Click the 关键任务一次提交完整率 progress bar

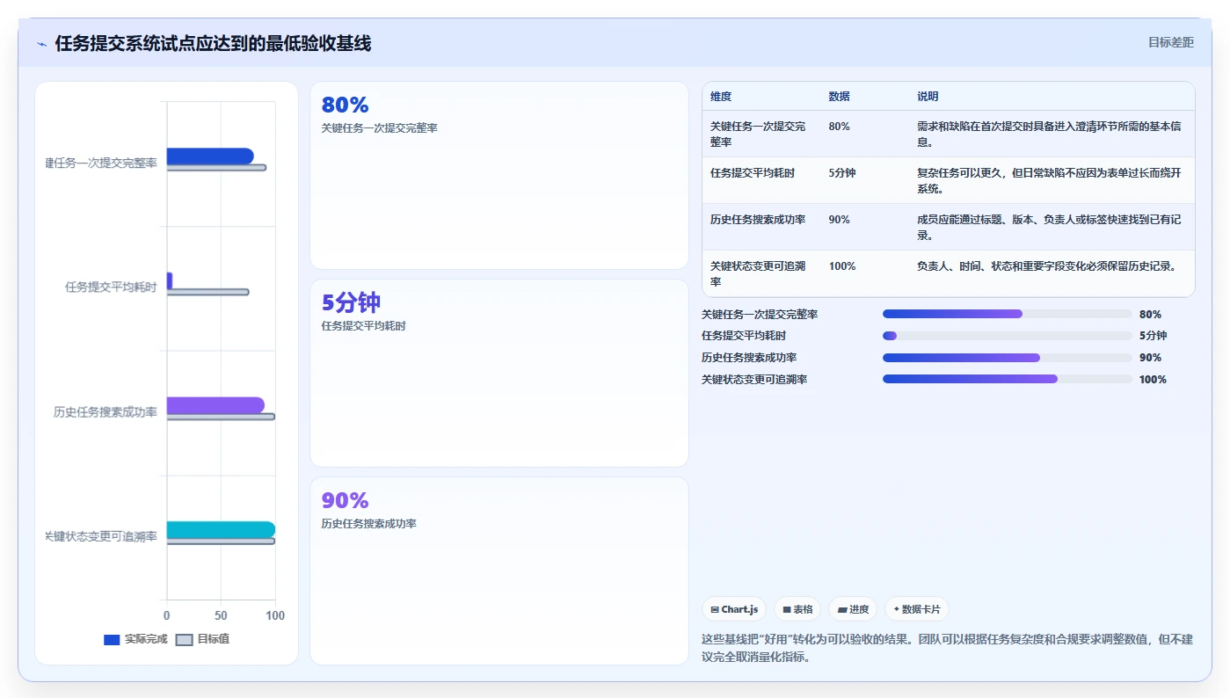click(x=1008, y=314)
